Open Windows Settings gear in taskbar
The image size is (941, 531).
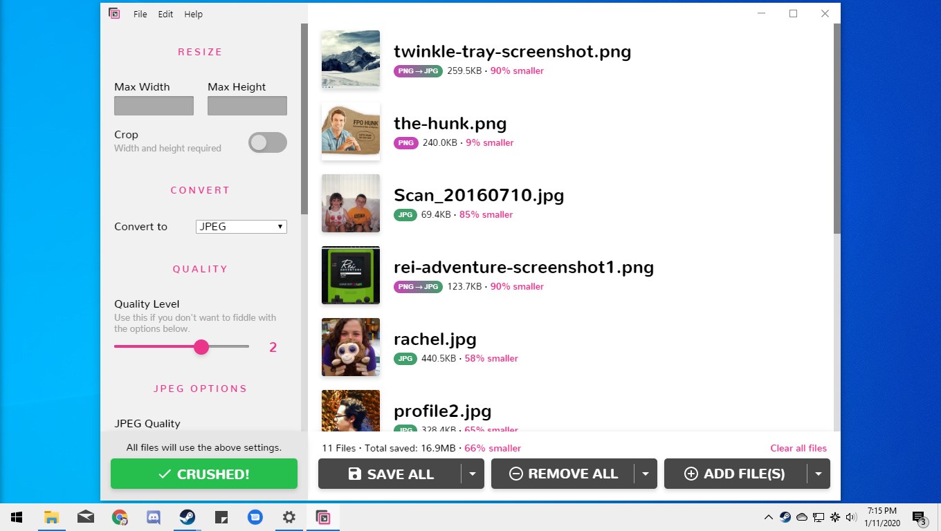[x=289, y=517]
